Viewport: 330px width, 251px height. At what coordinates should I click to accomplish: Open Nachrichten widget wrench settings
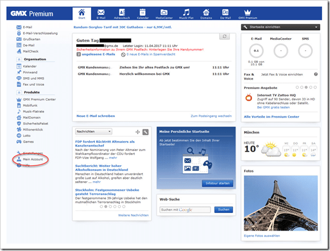(146, 132)
